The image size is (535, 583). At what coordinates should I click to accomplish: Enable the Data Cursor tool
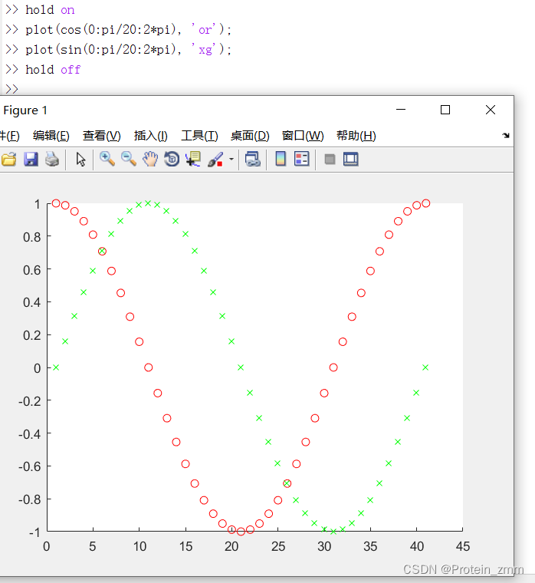(x=193, y=159)
